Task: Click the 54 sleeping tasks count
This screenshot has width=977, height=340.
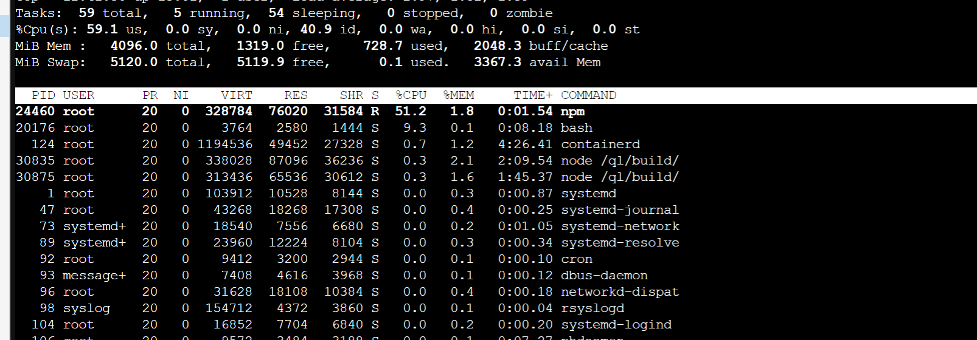Action: point(276,13)
